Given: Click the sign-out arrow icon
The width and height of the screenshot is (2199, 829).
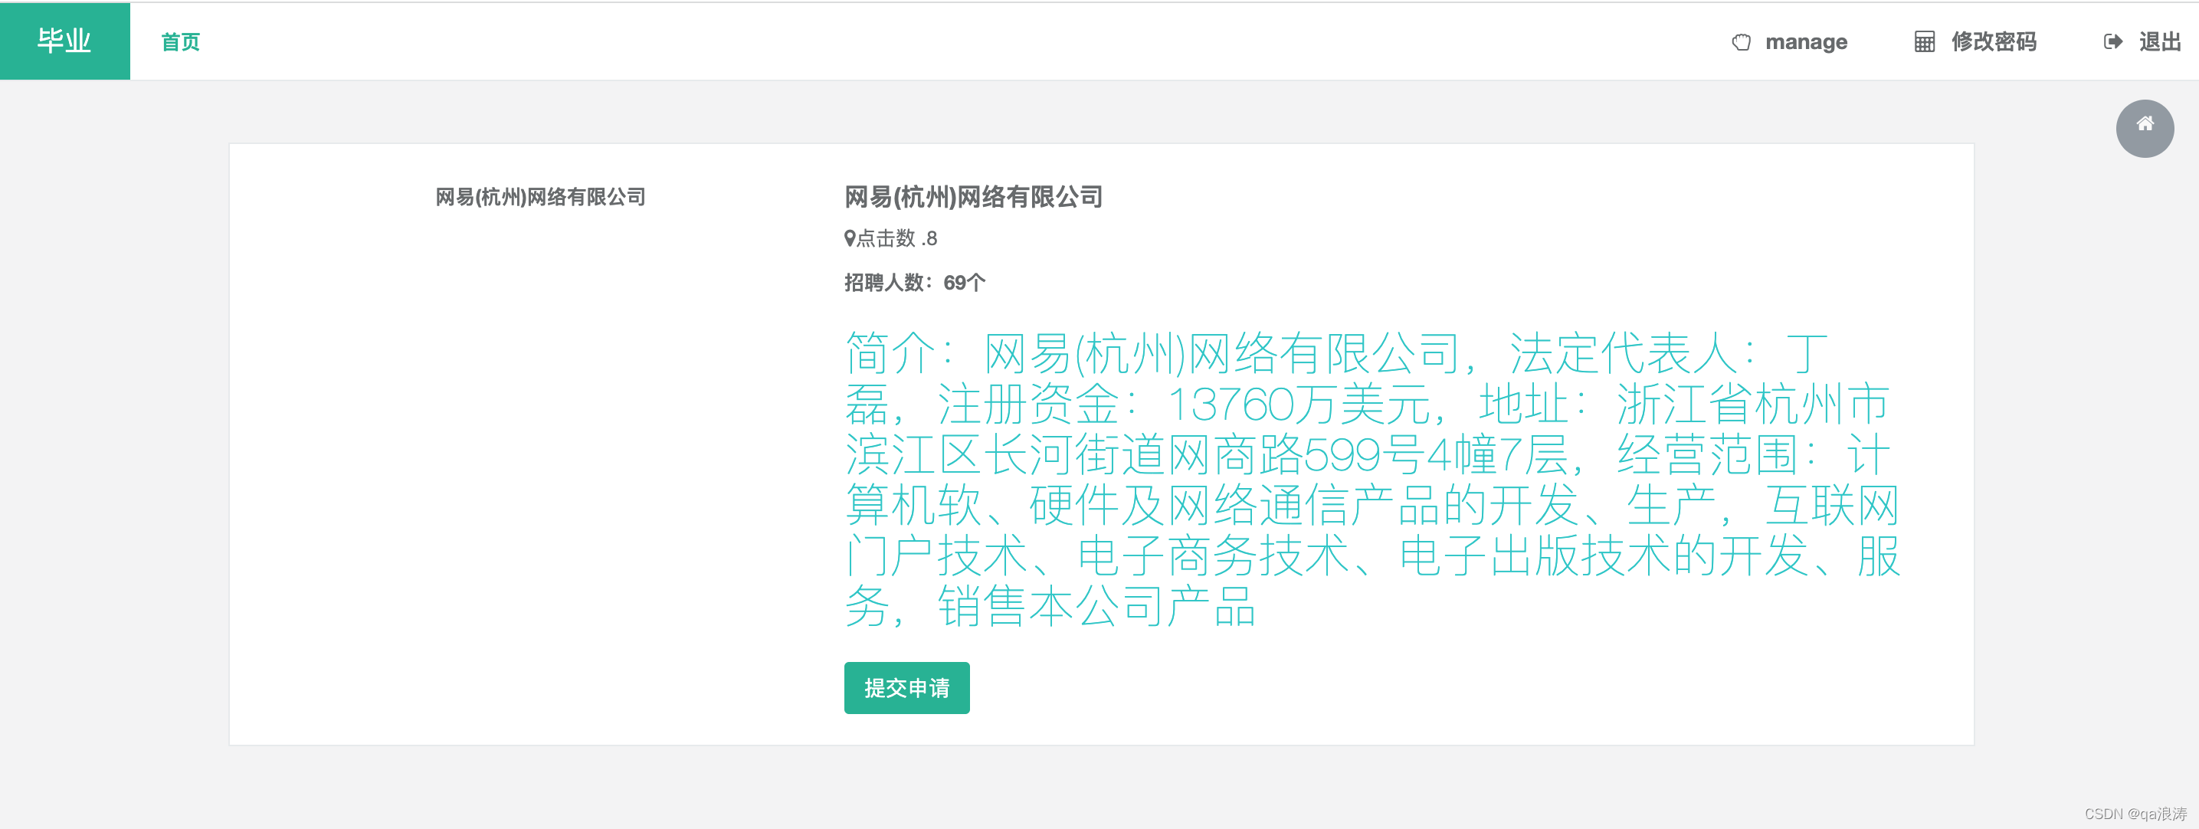Looking at the screenshot, I should coord(2112,42).
